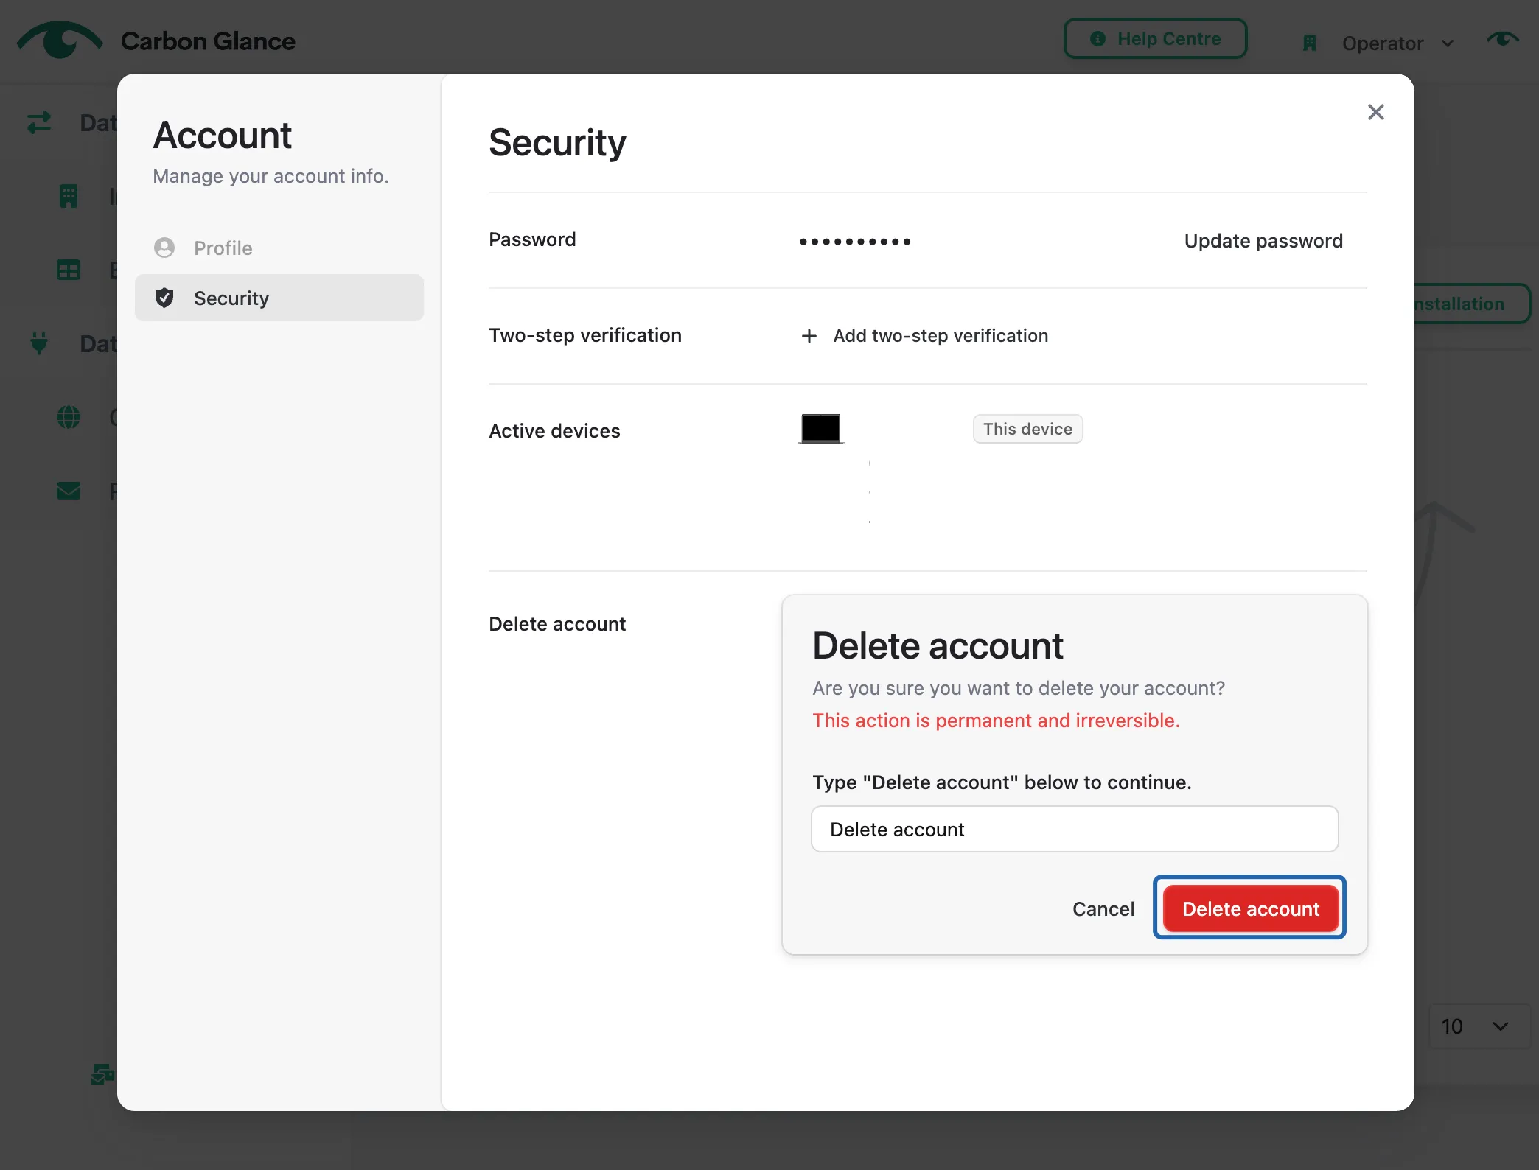1539x1170 pixels.
Task: Open the Help Centre
Action: point(1155,39)
